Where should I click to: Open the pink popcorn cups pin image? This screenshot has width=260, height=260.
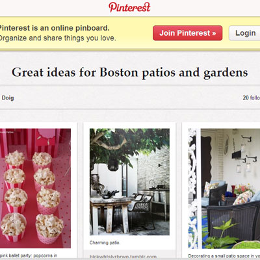click(x=35, y=188)
